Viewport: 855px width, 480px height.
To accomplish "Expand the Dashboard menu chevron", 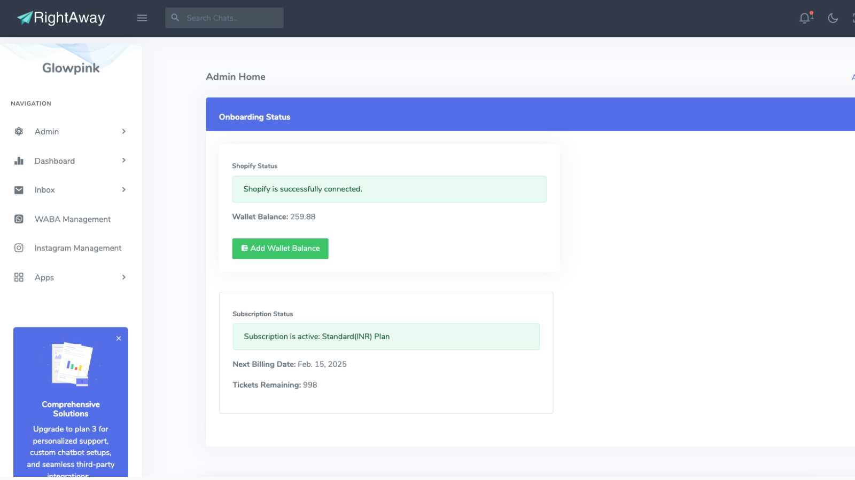I will click(123, 161).
